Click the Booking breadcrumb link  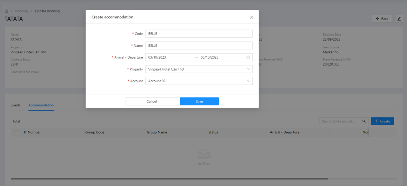tap(21, 11)
